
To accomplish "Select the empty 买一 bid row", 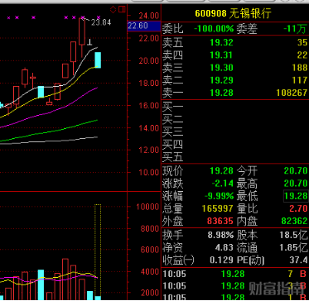I will point(234,106).
